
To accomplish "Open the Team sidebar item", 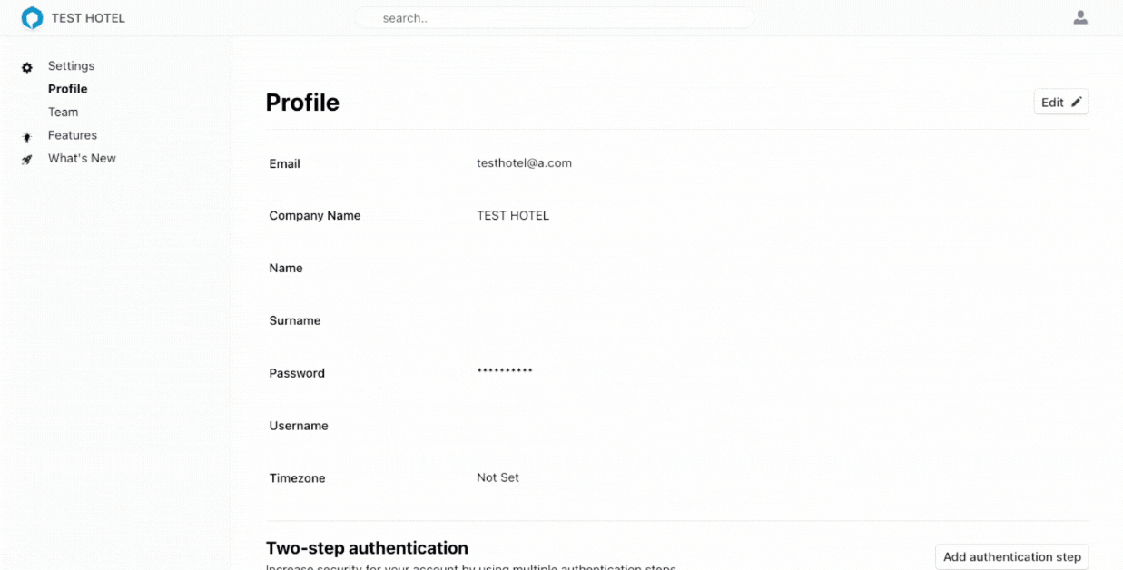I will (64, 112).
